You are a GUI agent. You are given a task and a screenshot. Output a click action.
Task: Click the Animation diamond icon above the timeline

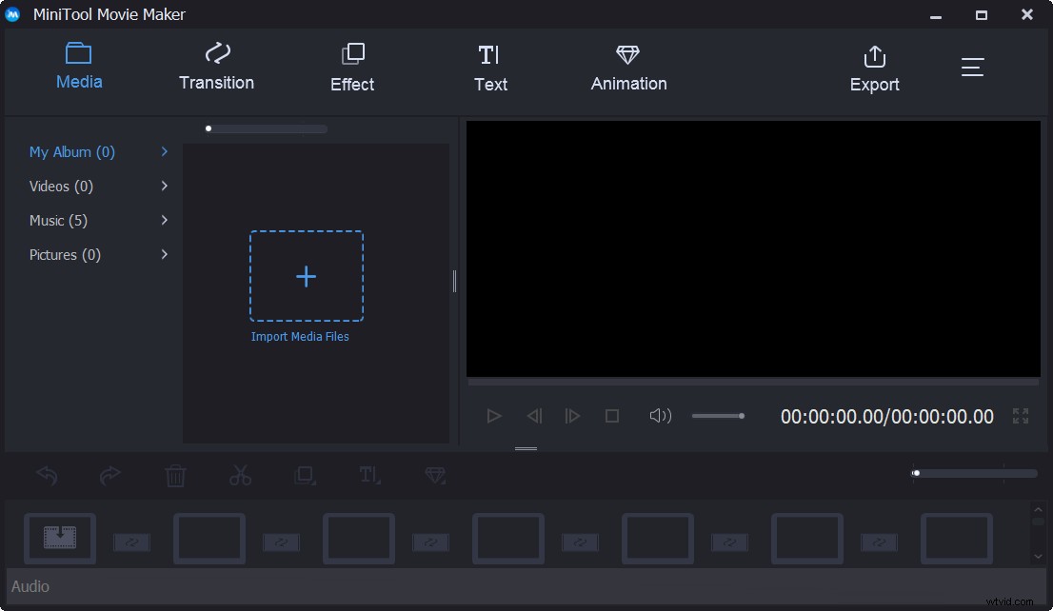tap(435, 475)
